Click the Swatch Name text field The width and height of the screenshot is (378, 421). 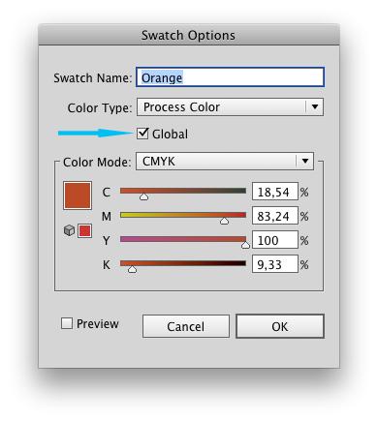point(230,77)
